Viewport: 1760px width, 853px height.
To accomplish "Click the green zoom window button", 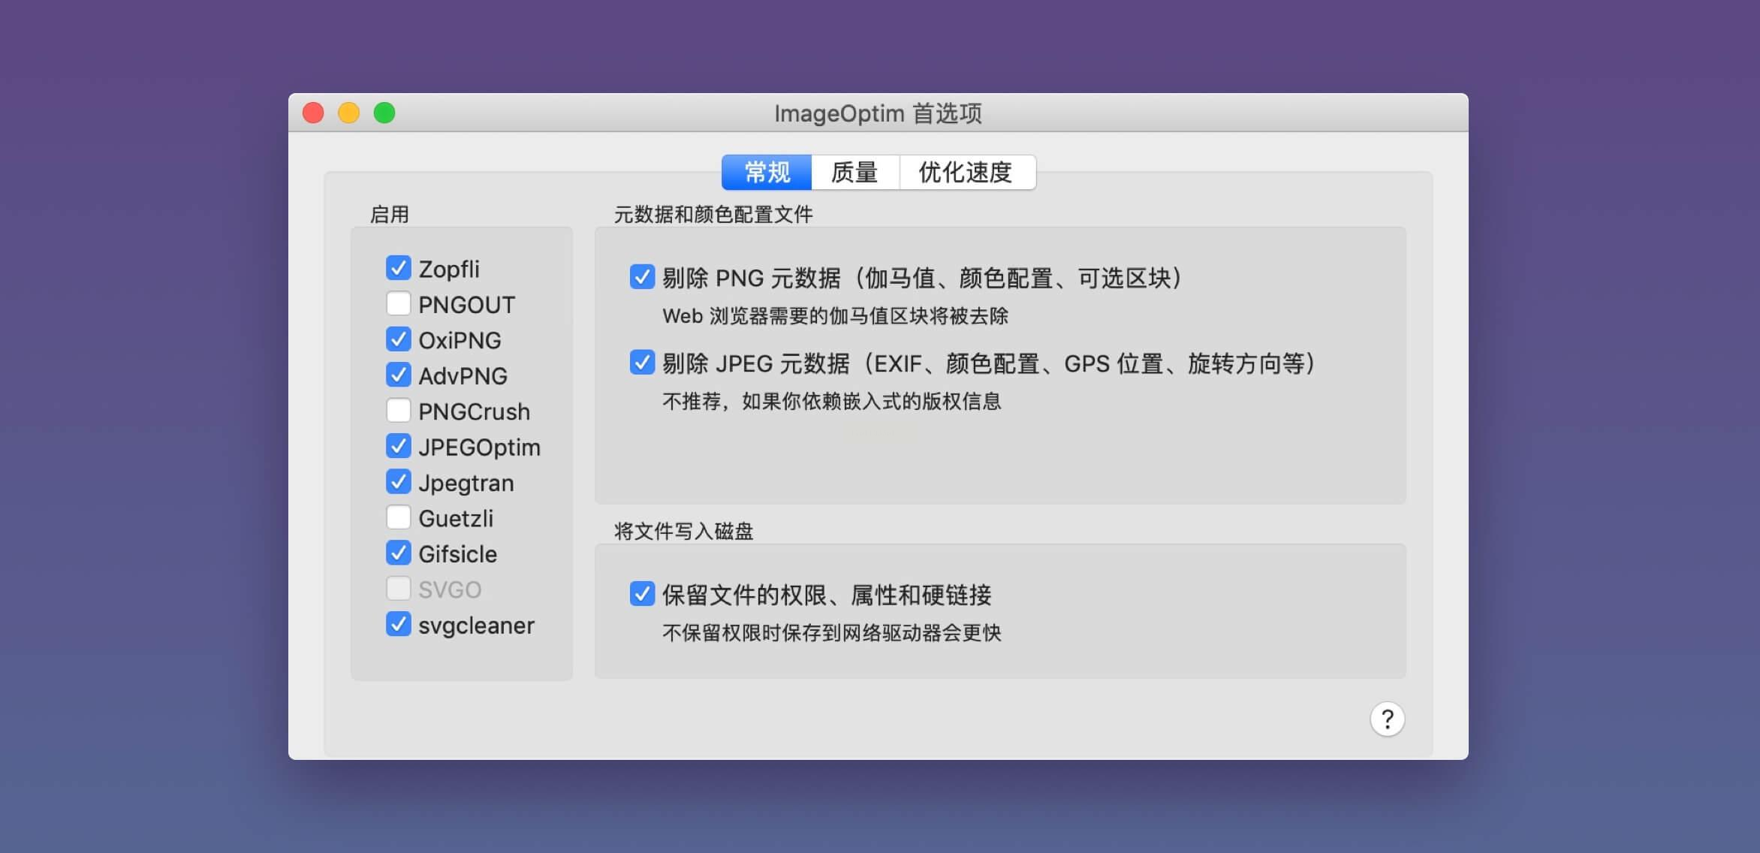I will [x=384, y=113].
